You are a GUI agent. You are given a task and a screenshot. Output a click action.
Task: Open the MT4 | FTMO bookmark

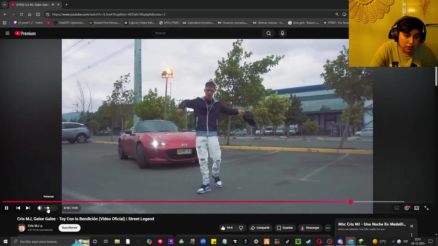pos(169,23)
